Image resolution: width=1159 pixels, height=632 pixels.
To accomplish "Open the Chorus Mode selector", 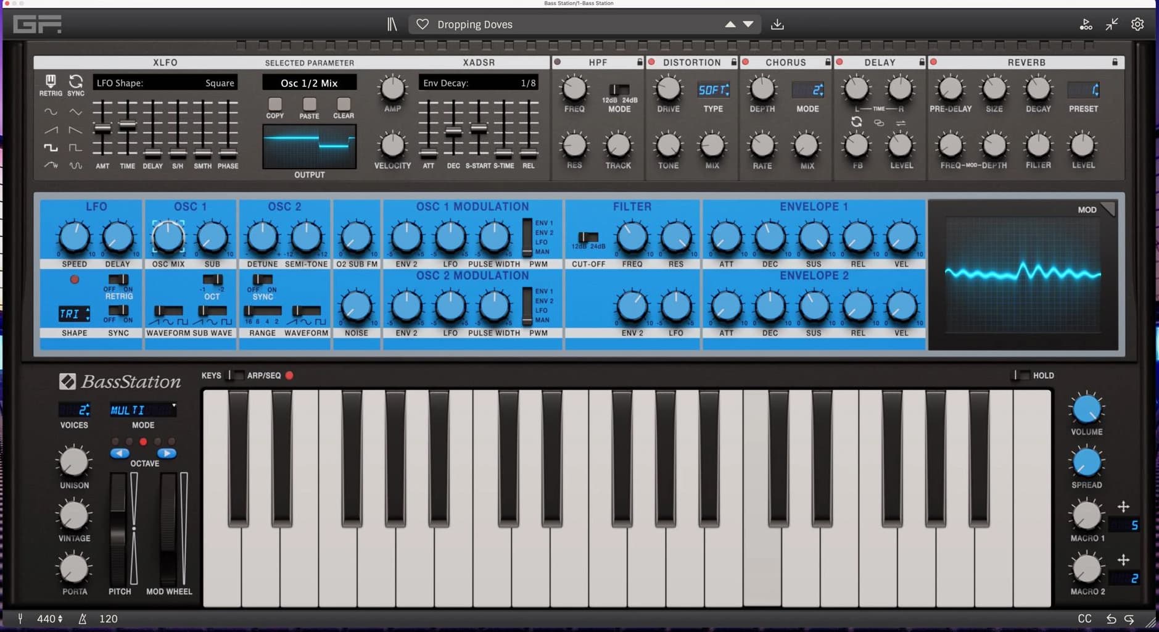I will pyautogui.click(x=808, y=90).
